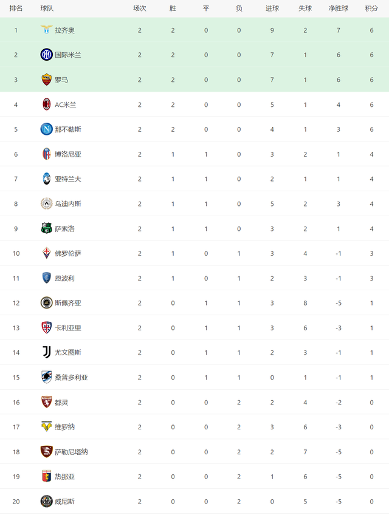
Task: Click the 积分 points column header
Action: tap(371, 9)
